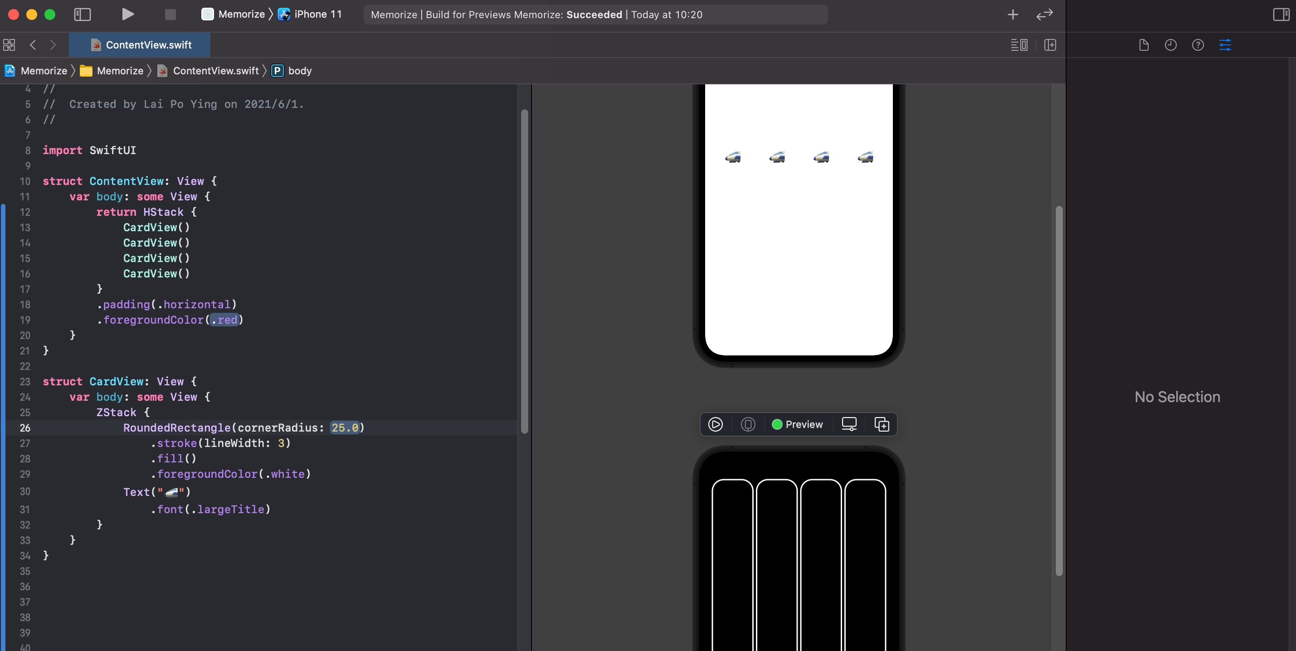1296x651 pixels.
Task: Open the History inspector
Action: pos(1170,45)
